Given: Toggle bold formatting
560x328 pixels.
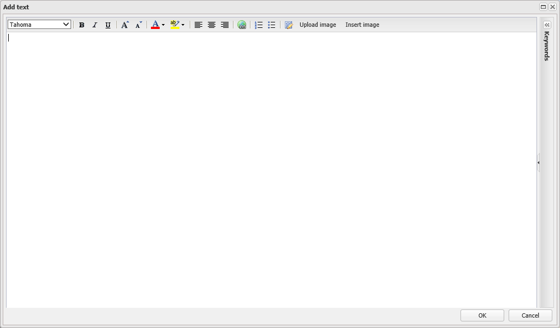Looking at the screenshot, I should (81, 25).
